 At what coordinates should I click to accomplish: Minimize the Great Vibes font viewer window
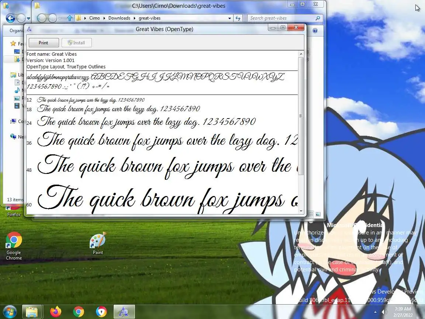click(x=273, y=27)
